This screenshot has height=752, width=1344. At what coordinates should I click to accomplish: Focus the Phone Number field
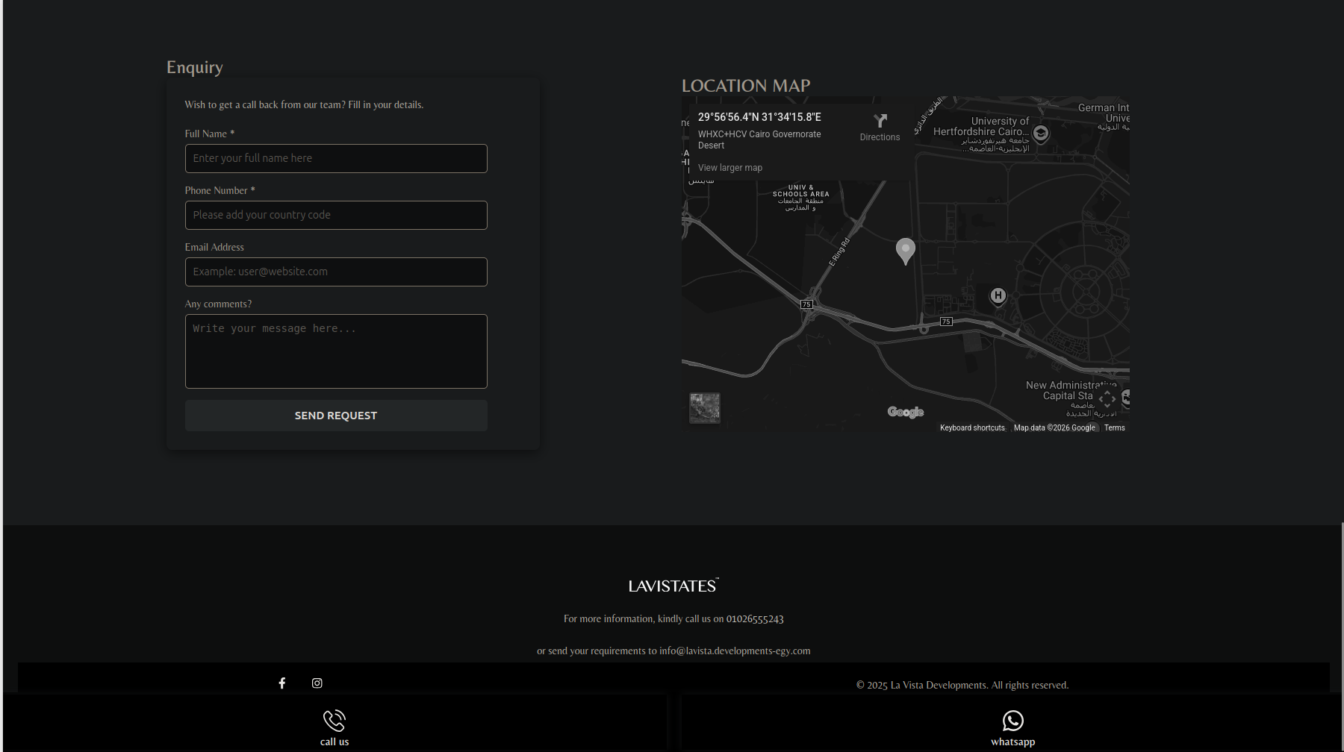tap(336, 216)
